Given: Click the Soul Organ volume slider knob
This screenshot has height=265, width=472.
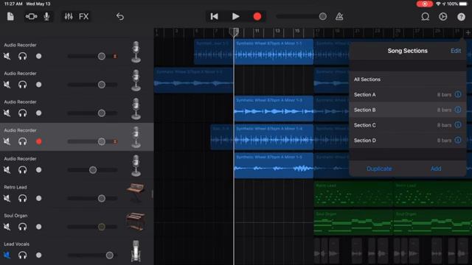Looking at the screenshot, I should (102, 227).
